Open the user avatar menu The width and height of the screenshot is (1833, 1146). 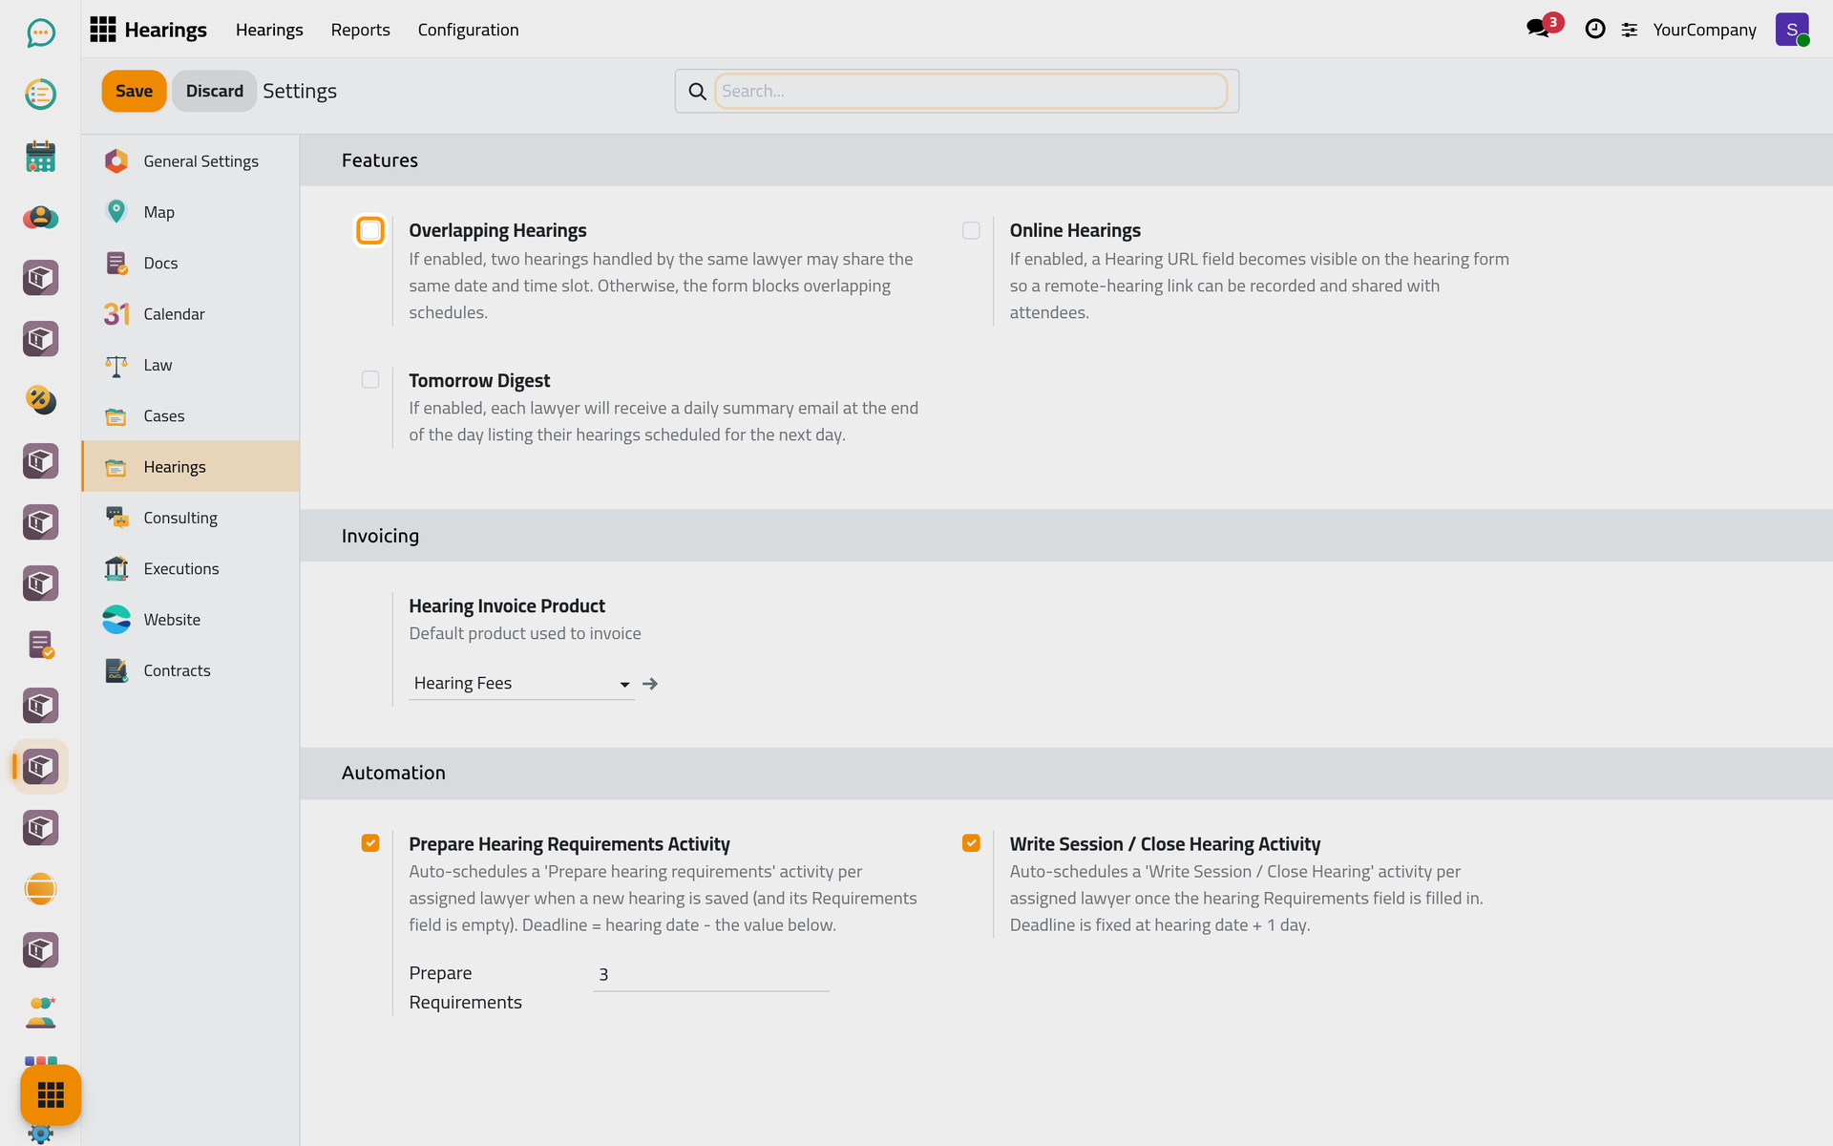(1792, 30)
